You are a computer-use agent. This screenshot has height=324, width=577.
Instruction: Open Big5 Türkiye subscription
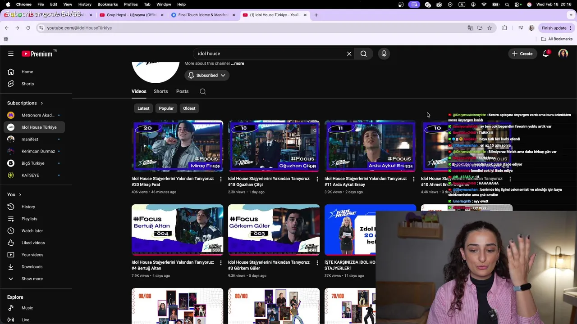pyautogui.click(x=34, y=163)
